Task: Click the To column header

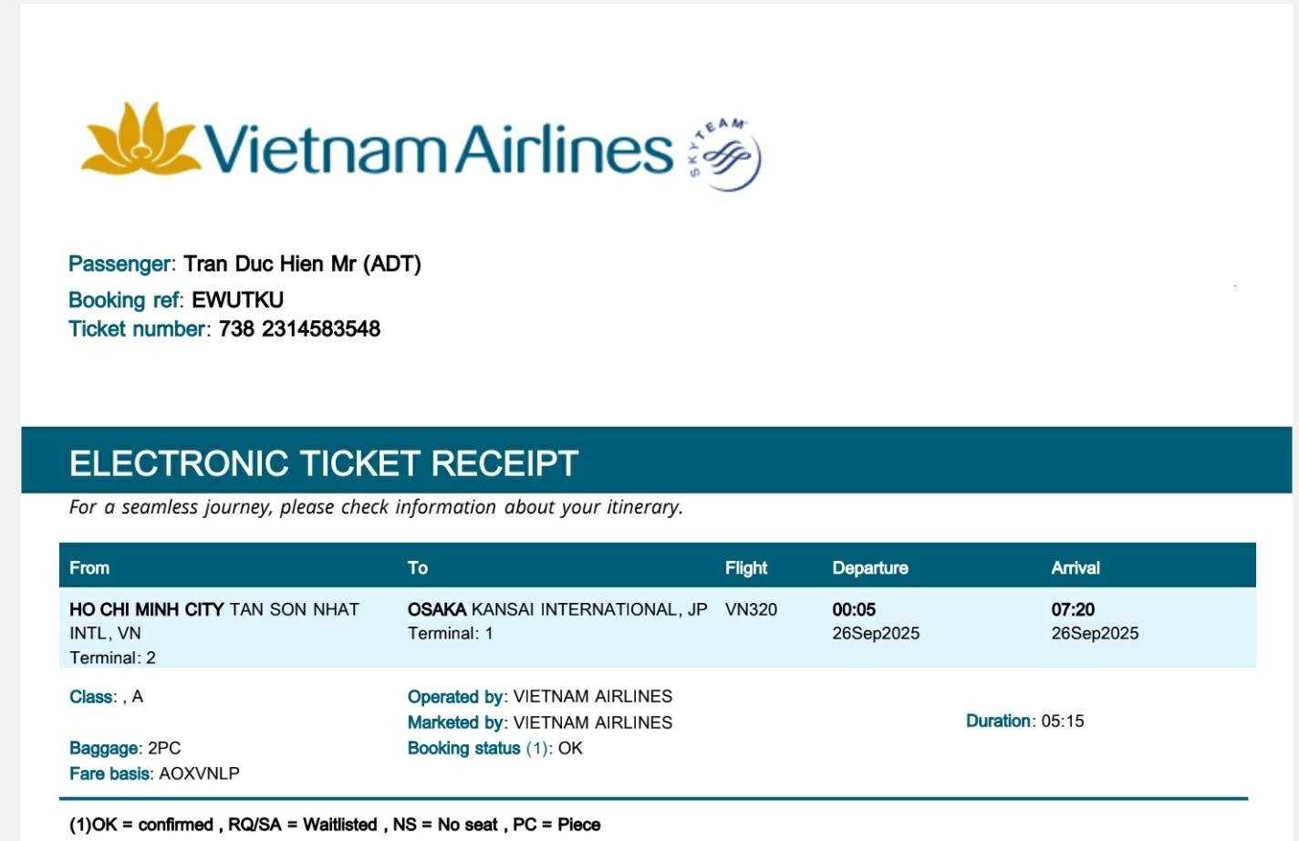Action: point(418,568)
